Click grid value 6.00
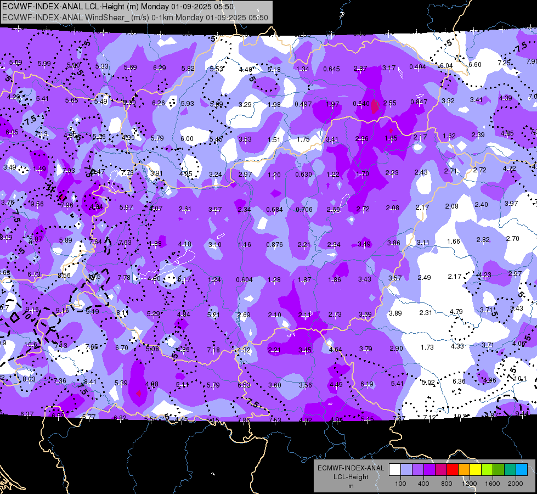537x494 pixels. point(187,138)
